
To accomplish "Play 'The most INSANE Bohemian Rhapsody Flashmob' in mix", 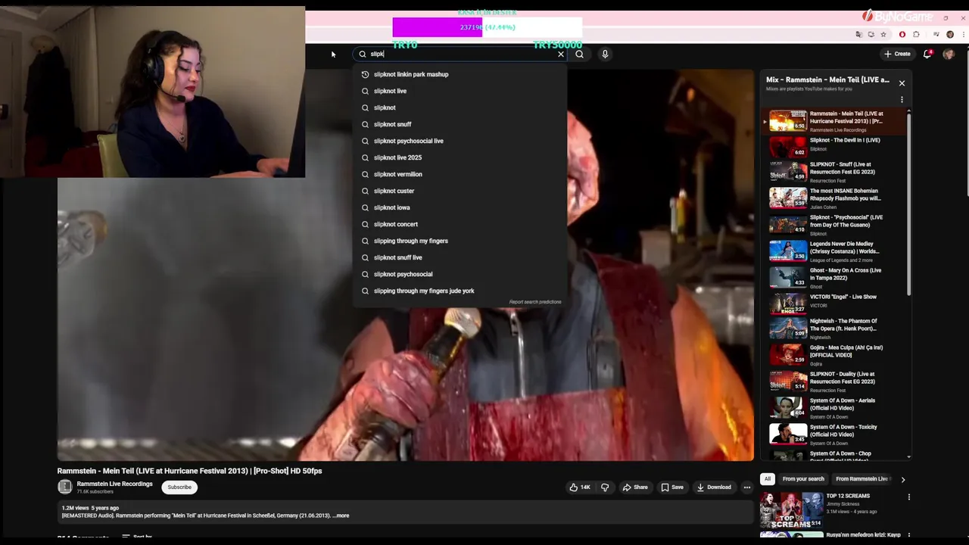I will pyautogui.click(x=835, y=198).
